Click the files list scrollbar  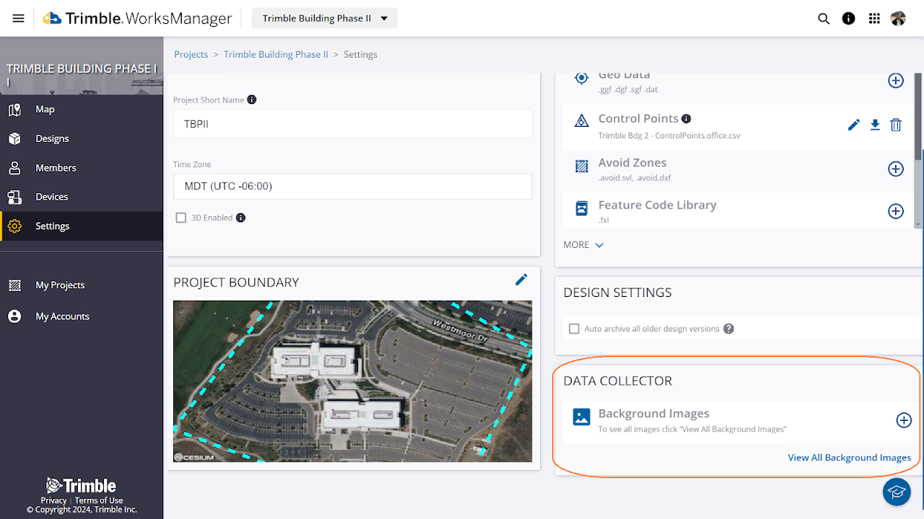(919, 115)
